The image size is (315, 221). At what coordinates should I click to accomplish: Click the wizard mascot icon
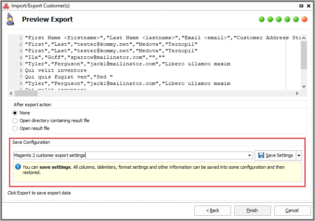point(10,19)
